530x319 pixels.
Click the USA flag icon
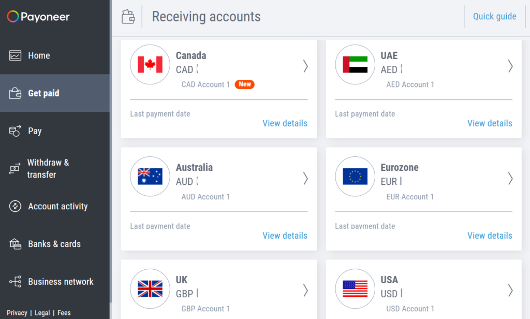coord(355,289)
